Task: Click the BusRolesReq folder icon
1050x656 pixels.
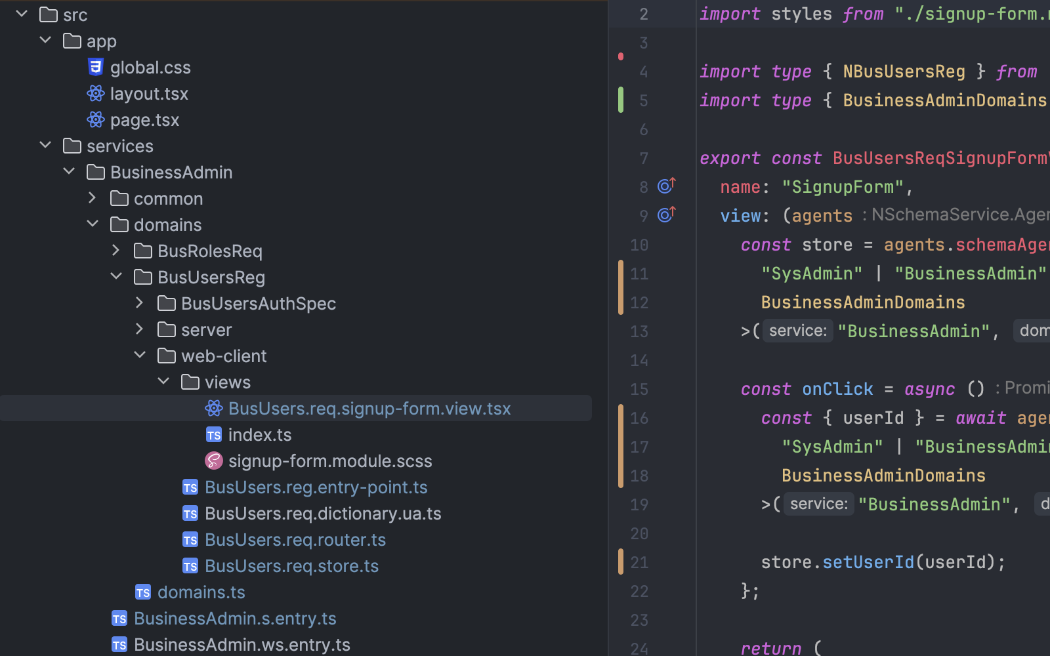Action: coord(143,251)
